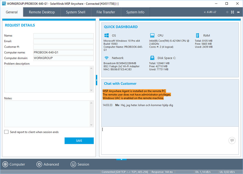The image size is (243, 174).
Task: Click the Computer name field
Action: 64,52
